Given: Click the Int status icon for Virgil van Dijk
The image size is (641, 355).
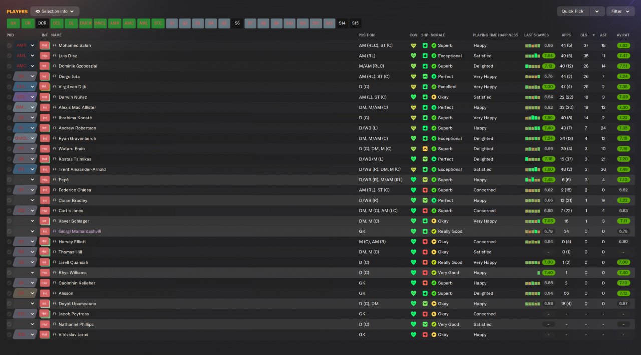Looking at the screenshot, I should [x=45, y=87].
